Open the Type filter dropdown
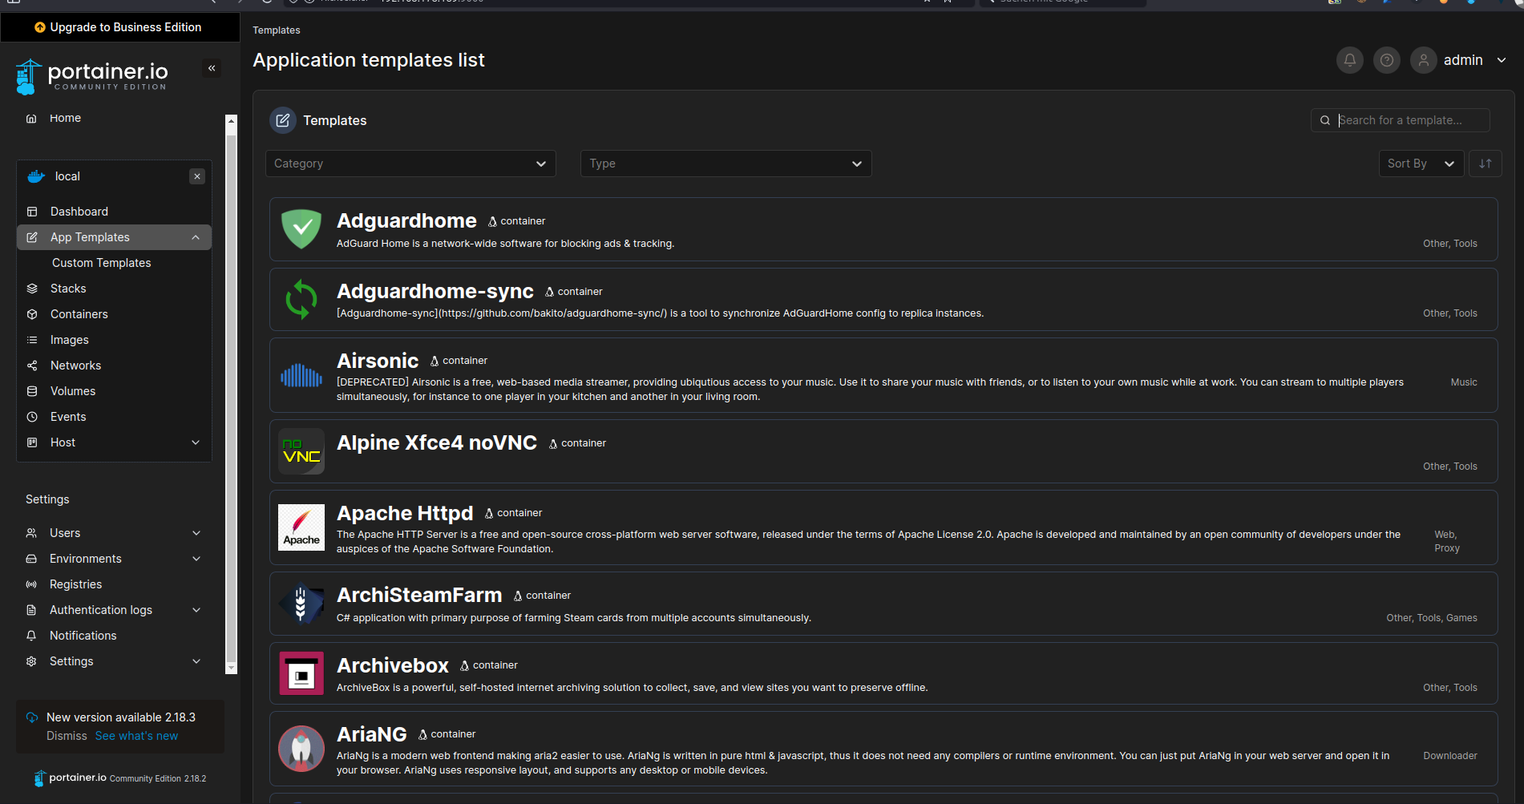1524x804 pixels. [726, 164]
